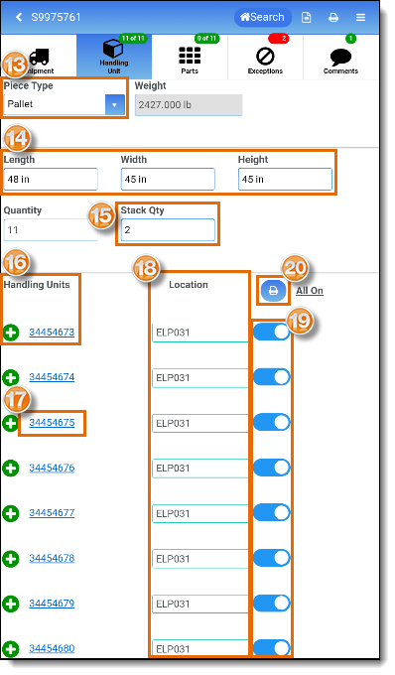Toggle print switch for 34454674
The image size is (395, 675).
[x=272, y=377]
